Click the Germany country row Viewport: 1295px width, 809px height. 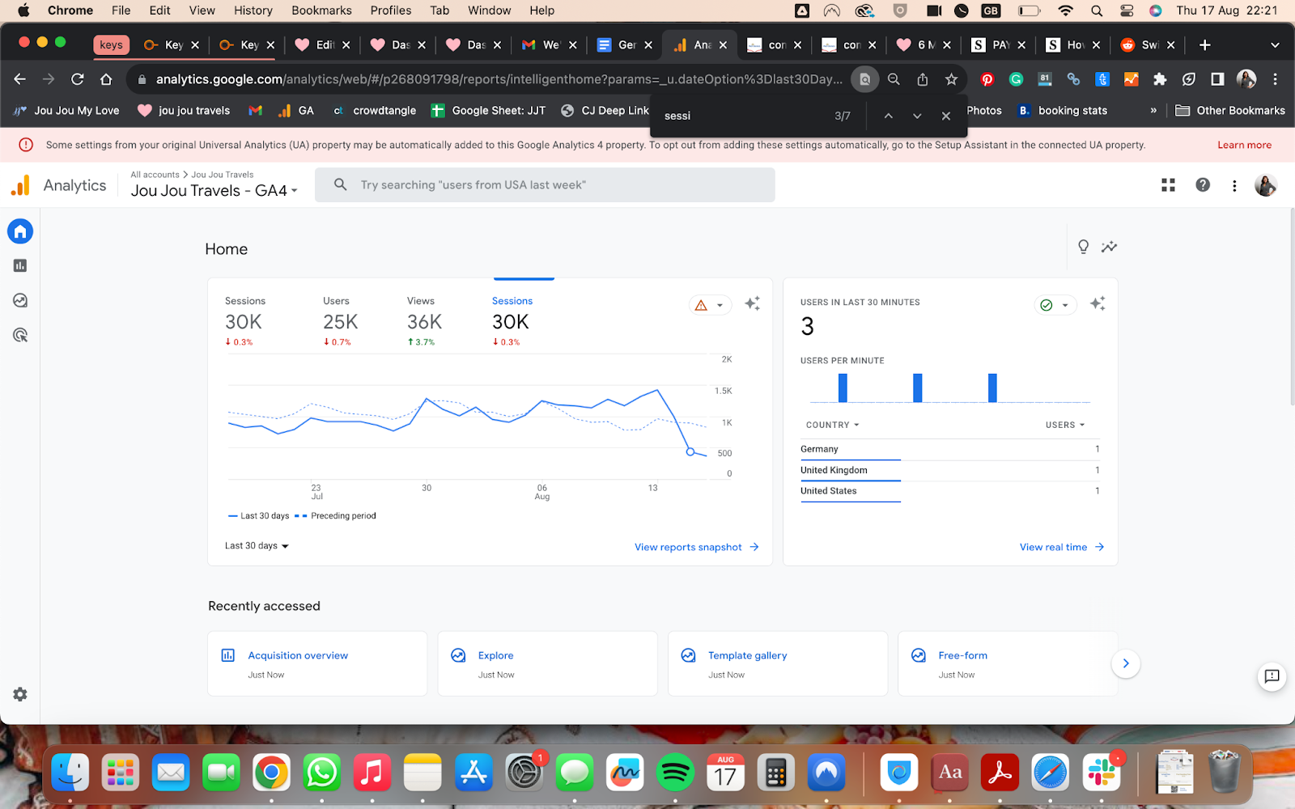pyautogui.click(x=950, y=449)
